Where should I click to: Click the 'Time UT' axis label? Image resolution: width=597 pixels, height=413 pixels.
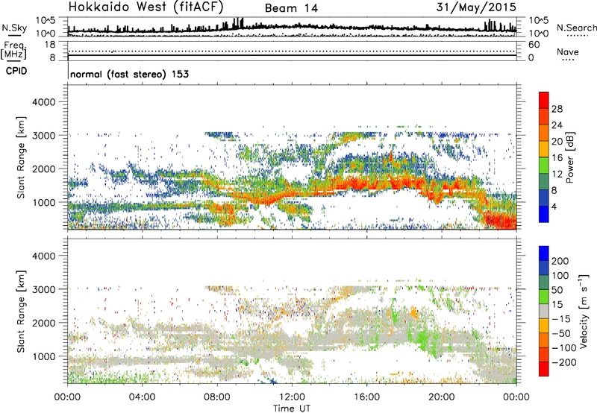point(292,409)
